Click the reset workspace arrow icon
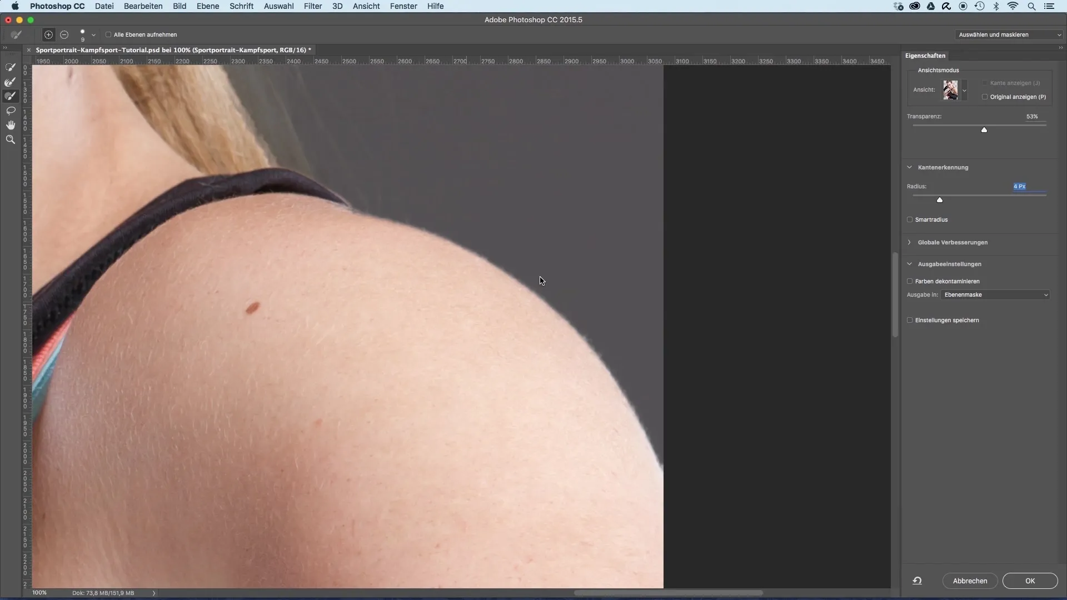1067x600 pixels. coord(917,581)
